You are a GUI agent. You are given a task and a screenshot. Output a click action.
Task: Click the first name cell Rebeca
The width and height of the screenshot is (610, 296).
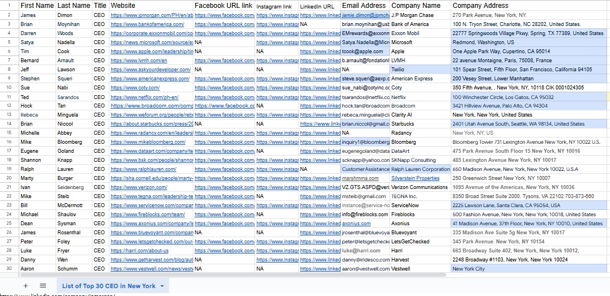37,114
